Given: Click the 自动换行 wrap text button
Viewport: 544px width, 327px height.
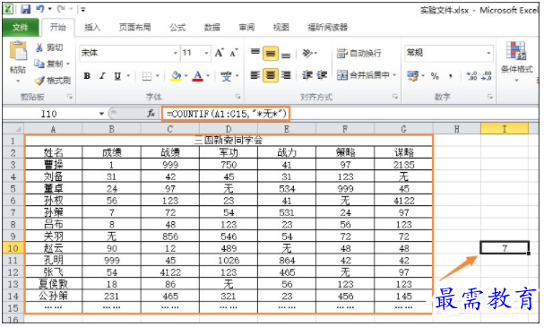Looking at the screenshot, I should pos(359,53).
